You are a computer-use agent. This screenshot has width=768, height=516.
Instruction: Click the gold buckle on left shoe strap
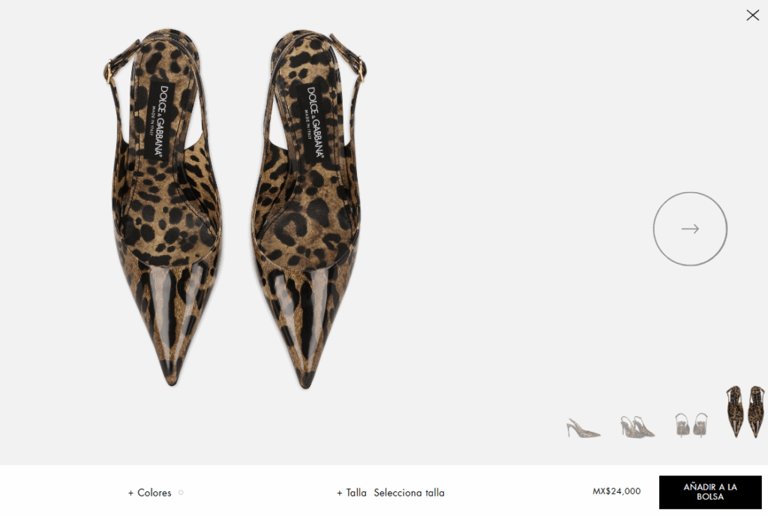[x=109, y=73]
